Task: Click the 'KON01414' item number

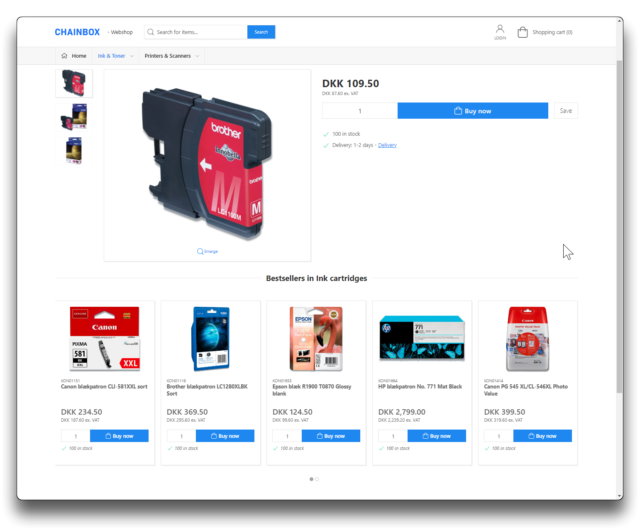Action: click(493, 381)
